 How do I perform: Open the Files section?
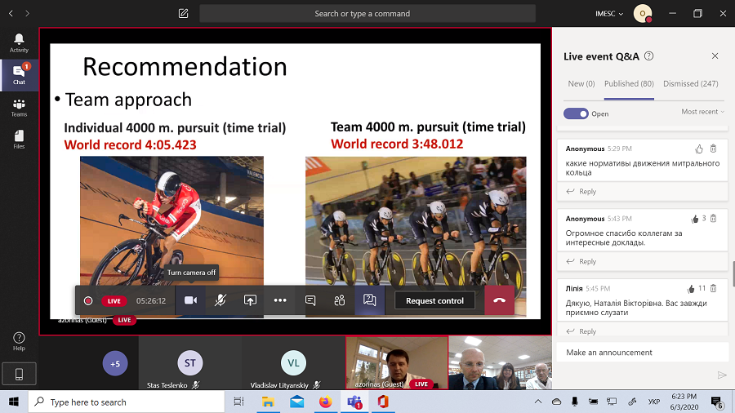(x=19, y=140)
